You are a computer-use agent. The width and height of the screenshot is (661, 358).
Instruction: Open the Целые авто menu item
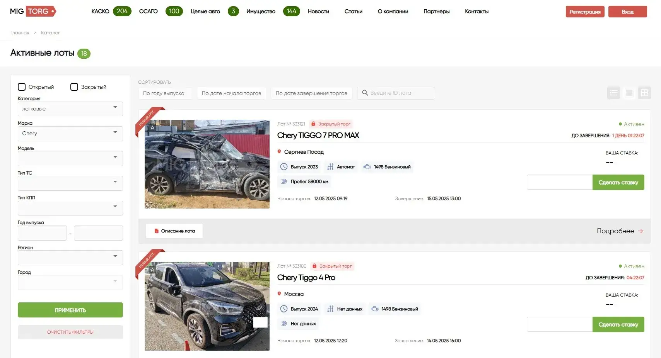[x=205, y=11]
